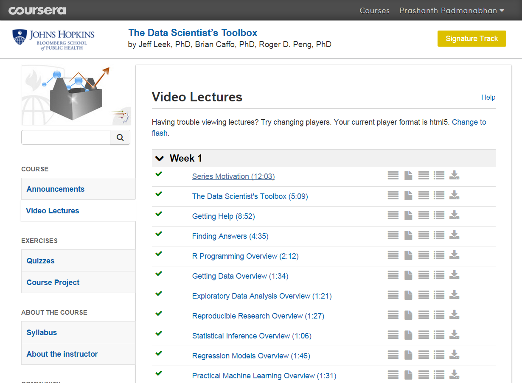
Task: Open the Quizzes page
Action: point(78,260)
